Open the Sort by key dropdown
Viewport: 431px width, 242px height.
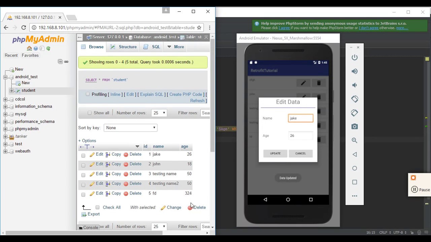(130, 128)
